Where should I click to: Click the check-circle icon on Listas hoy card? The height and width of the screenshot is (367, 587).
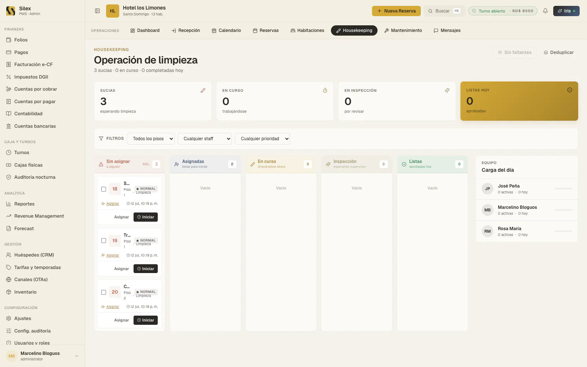tap(570, 90)
